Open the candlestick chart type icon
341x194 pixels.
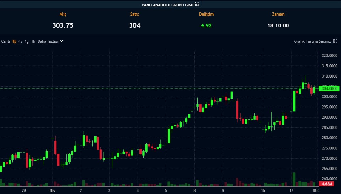coord(335,41)
